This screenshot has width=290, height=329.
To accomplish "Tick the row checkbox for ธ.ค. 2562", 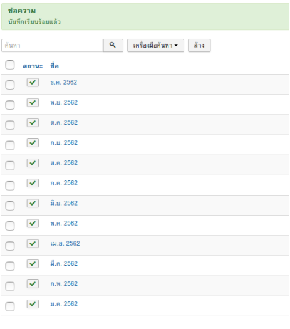I will pos(10,85).
